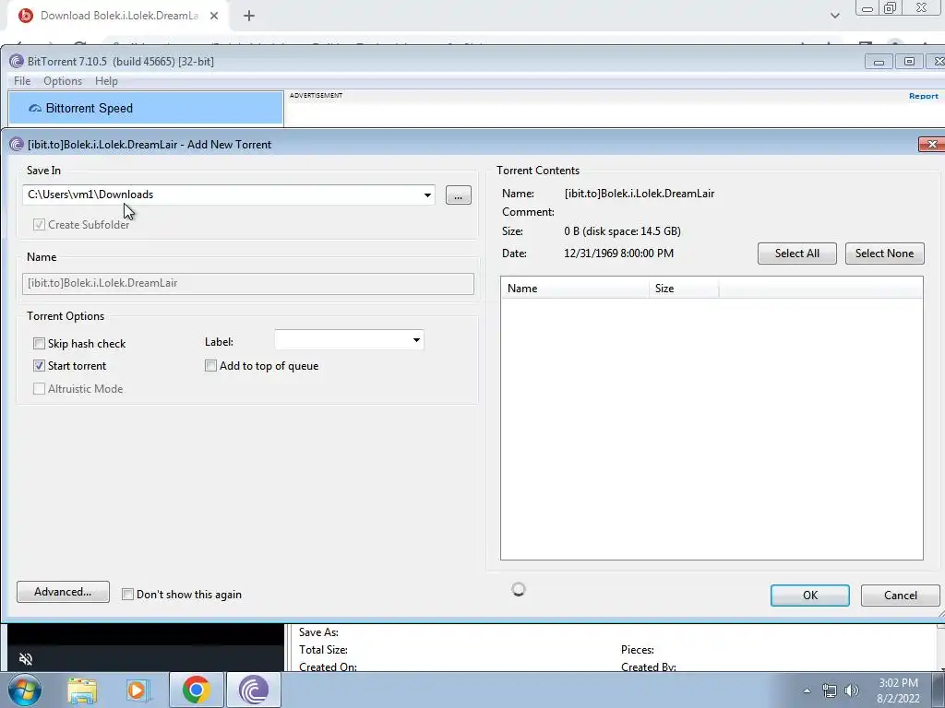Show hidden system tray icons
945x708 pixels.
click(x=807, y=690)
